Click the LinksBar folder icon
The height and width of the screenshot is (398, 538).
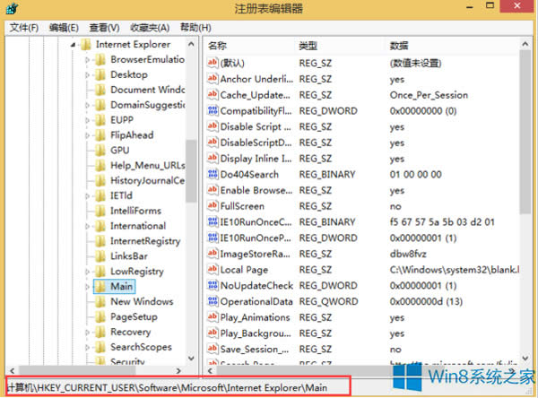[100, 256]
